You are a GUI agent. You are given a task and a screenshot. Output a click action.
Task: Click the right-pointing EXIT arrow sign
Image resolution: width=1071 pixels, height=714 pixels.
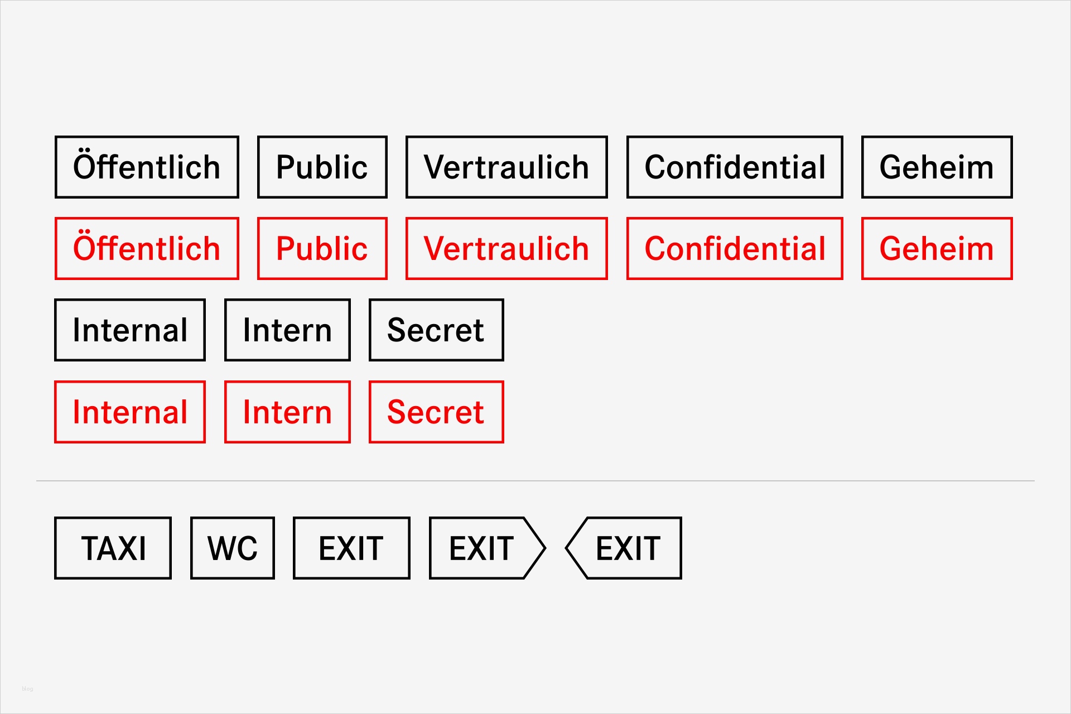coord(484,548)
